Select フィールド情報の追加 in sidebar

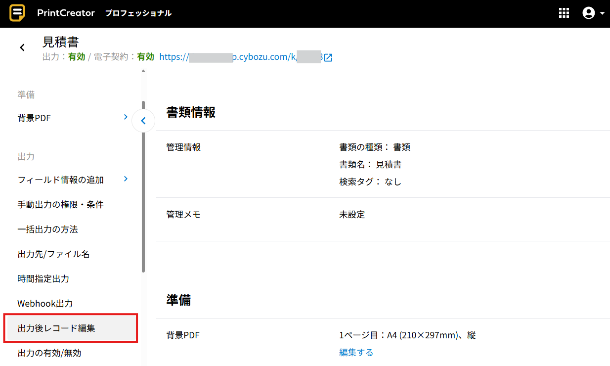60,180
